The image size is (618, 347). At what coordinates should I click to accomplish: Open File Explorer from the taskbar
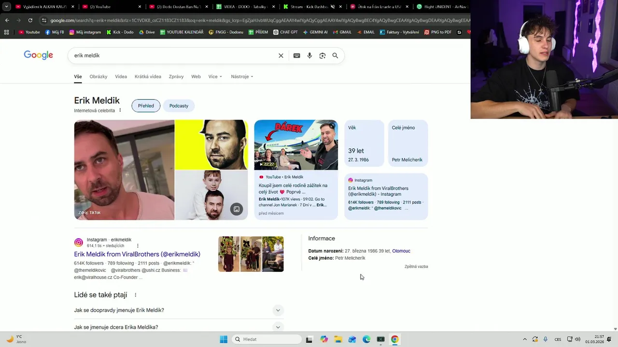pyautogui.click(x=338, y=339)
